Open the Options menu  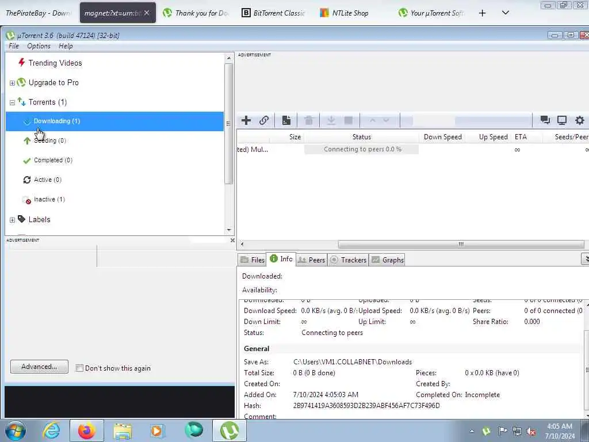coord(39,46)
